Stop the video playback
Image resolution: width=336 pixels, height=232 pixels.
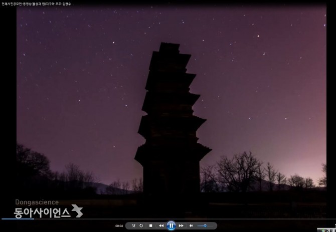(x=150, y=226)
